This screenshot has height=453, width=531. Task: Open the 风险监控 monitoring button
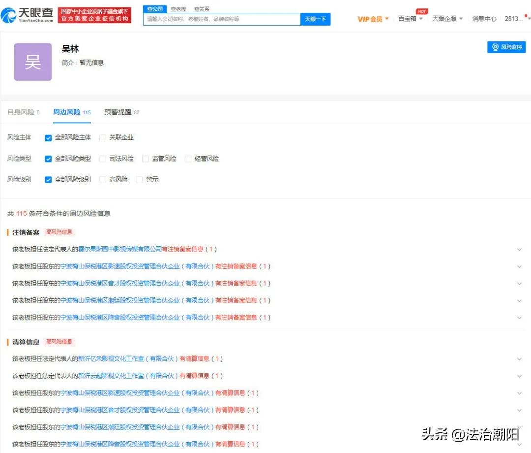point(506,47)
